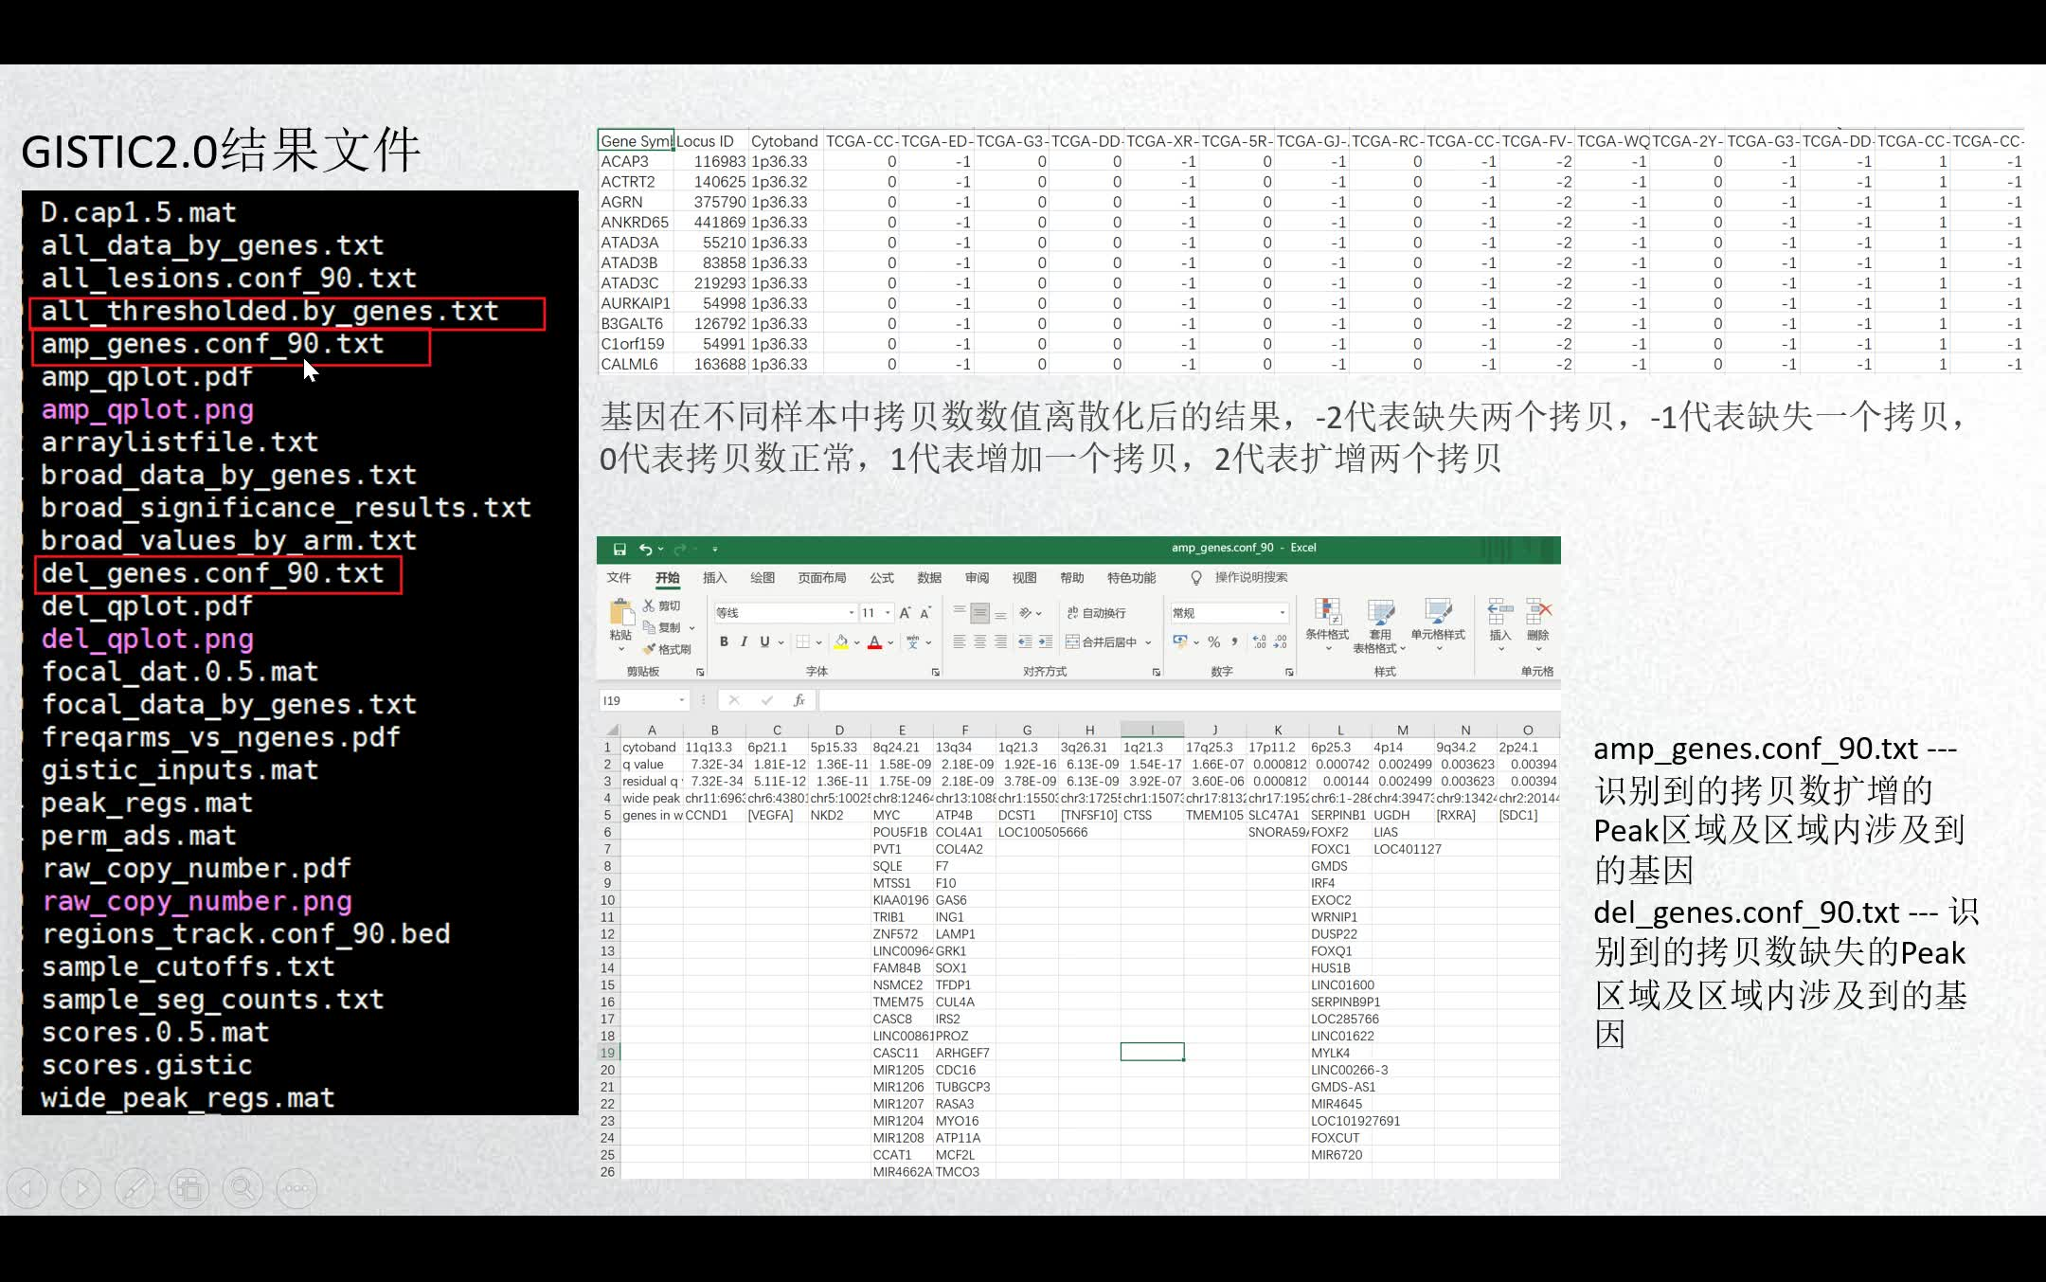Toggle Underline formatting in Excel
Image resolution: width=2046 pixels, height=1282 pixels.
(765, 641)
